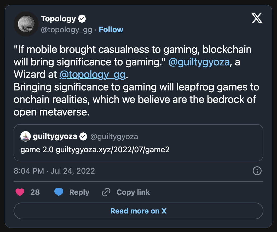Click guiltygyoza's small avatar in quoted tweet

coord(26,137)
